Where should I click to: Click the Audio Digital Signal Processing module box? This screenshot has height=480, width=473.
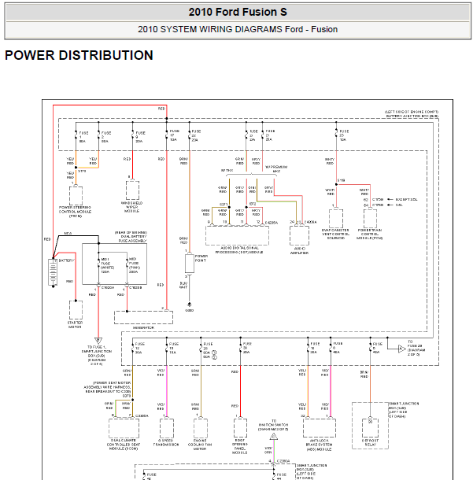click(x=237, y=236)
